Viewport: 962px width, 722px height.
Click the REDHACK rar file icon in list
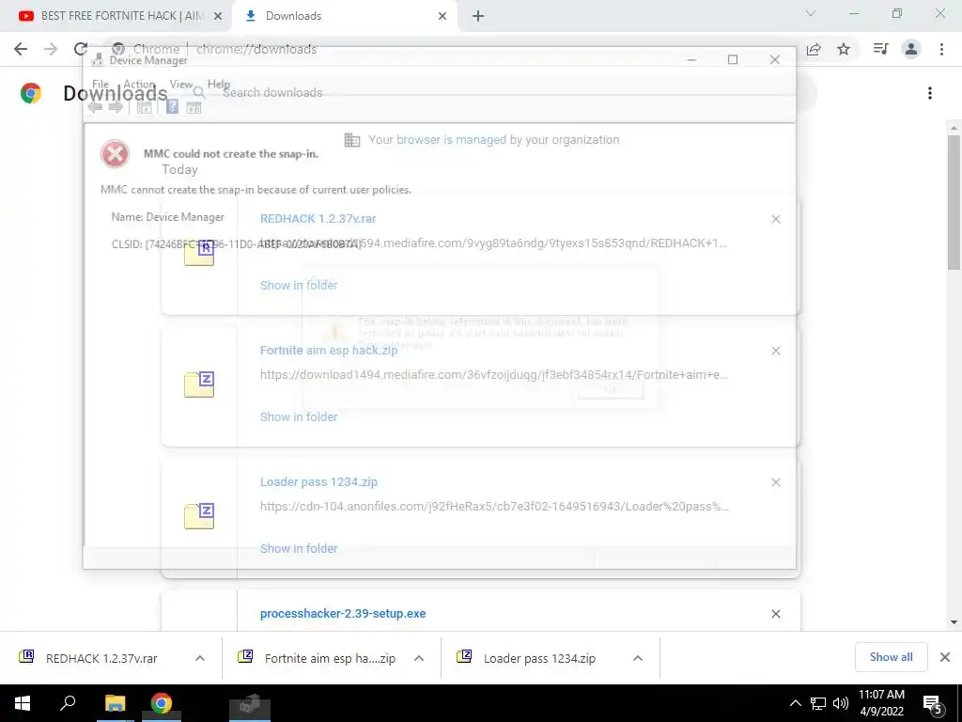pyautogui.click(x=199, y=252)
